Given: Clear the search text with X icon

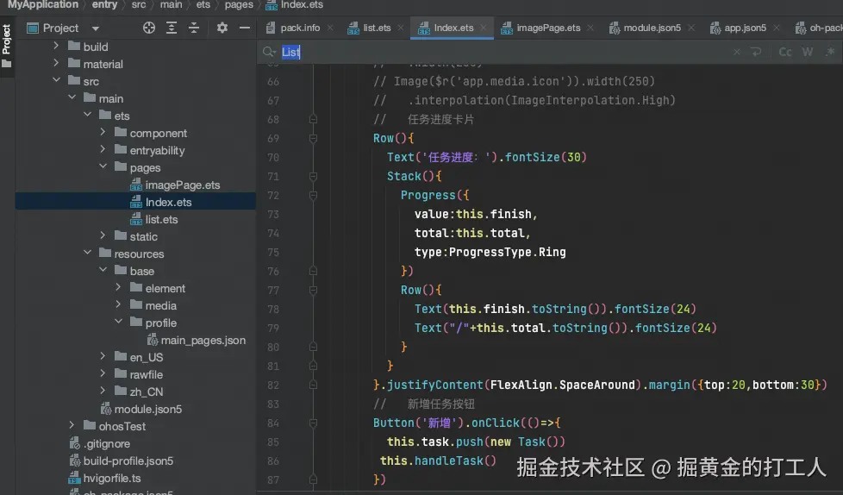Looking at the screenshot, I should [x=737, y=53].
